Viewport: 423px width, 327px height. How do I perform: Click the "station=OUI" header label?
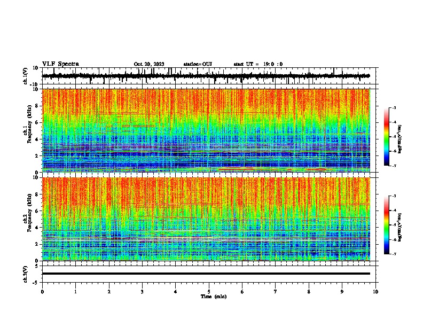[x=198, y=64]
